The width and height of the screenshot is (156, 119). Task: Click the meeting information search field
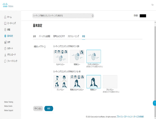pos(63,16)
